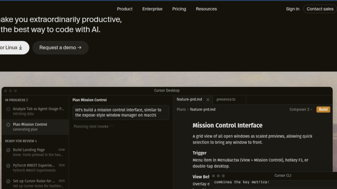Screen dimensions: 337x189
Task: Click the checkmark icon beside Build Landing Page
Action: (8, 150)
